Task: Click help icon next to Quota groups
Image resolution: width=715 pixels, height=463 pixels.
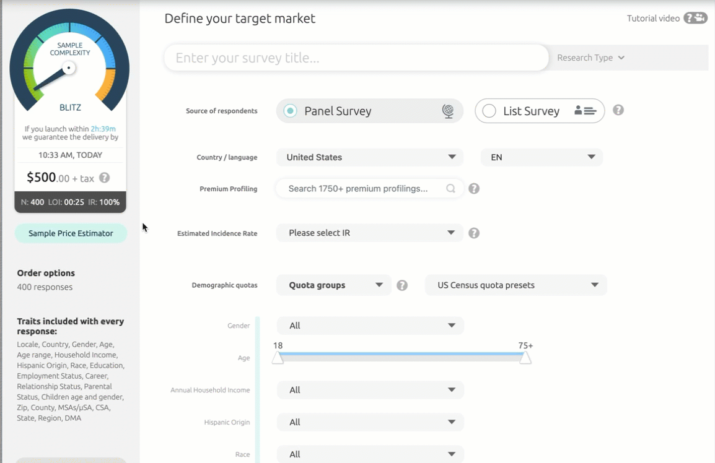Action: 402,285
